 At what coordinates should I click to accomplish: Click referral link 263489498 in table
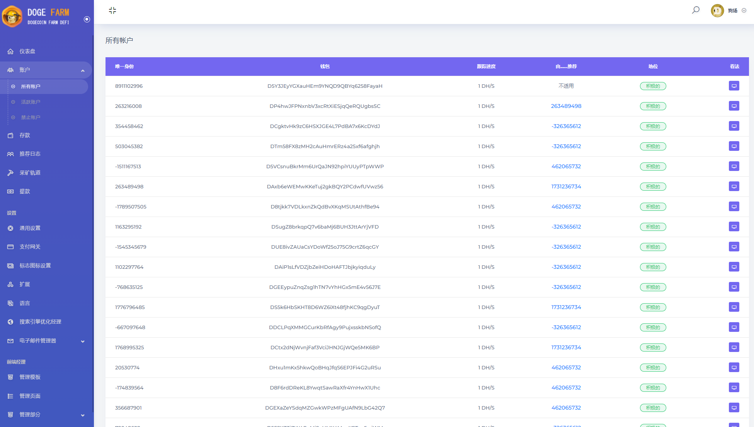[x=565, y=106]
